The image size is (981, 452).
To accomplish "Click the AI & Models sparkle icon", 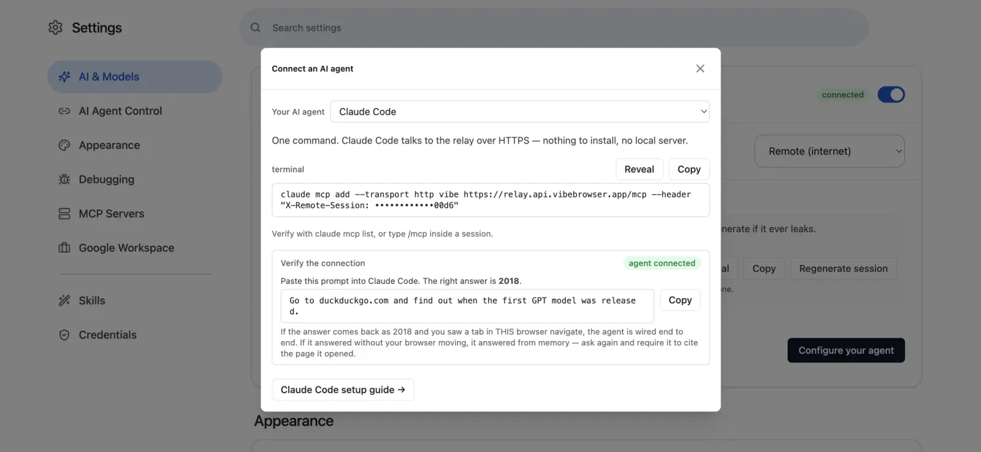I will click(64, 77).
